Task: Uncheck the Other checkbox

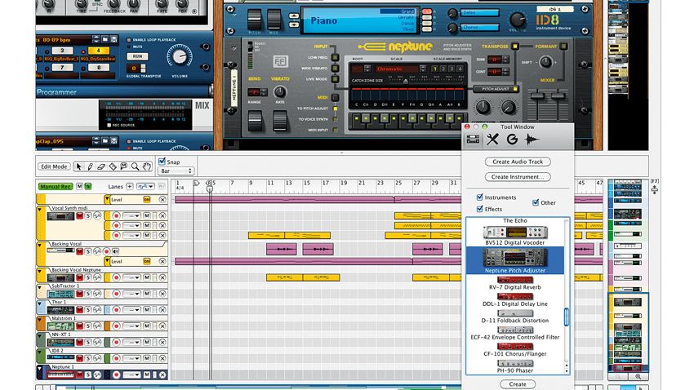Action: point(536,202)
